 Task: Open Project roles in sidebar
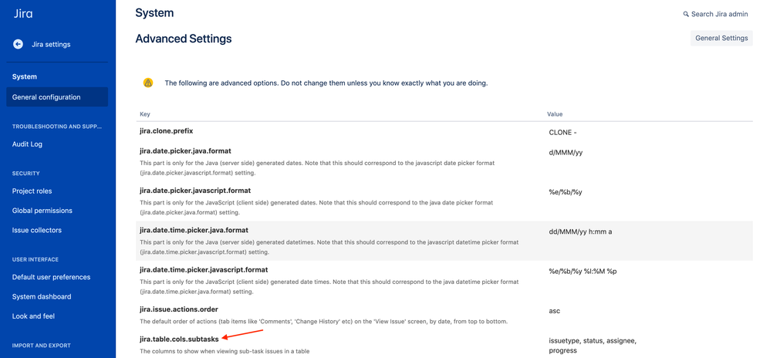click(32, 191)
